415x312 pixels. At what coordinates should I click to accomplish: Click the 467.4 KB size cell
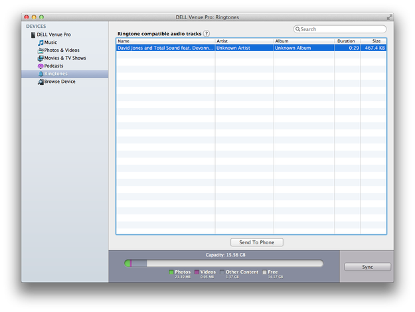pyautogui.click(x=373, y=48)
